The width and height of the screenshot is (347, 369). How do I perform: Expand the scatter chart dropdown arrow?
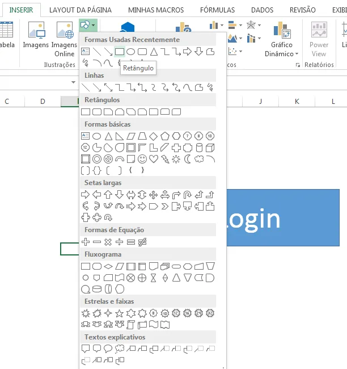pos(240,51)
